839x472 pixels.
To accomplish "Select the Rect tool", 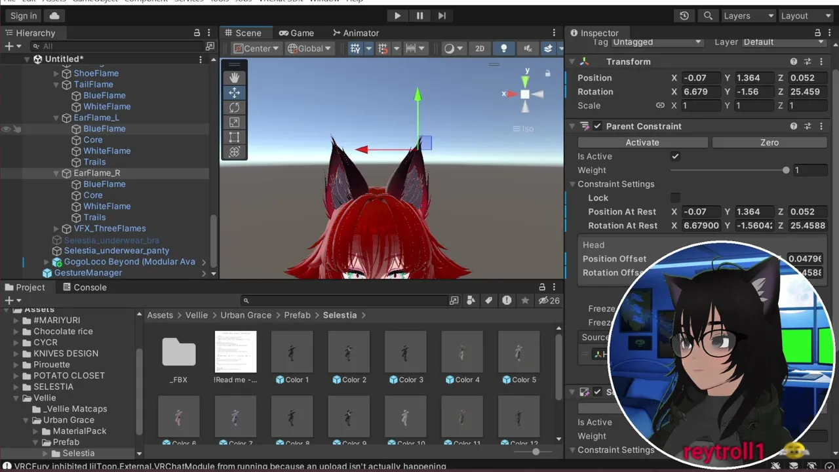I will click(234, 137).
